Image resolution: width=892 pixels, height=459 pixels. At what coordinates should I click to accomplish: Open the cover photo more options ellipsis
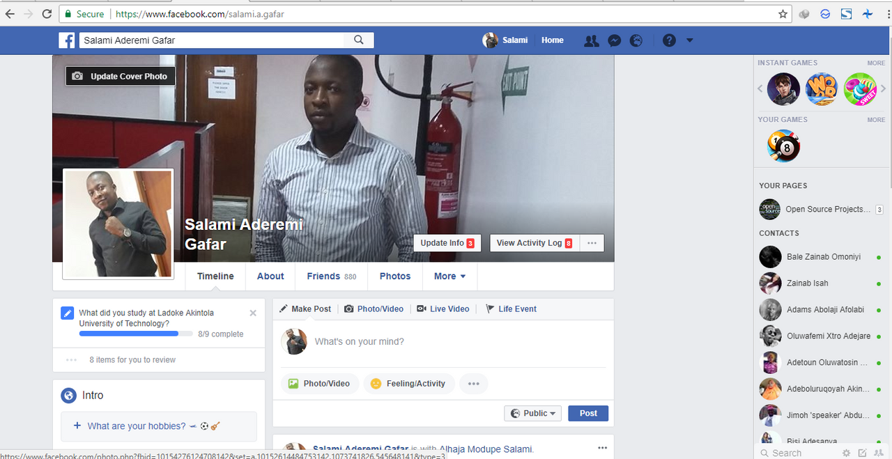pyautogui.click(x=592, y=243)
